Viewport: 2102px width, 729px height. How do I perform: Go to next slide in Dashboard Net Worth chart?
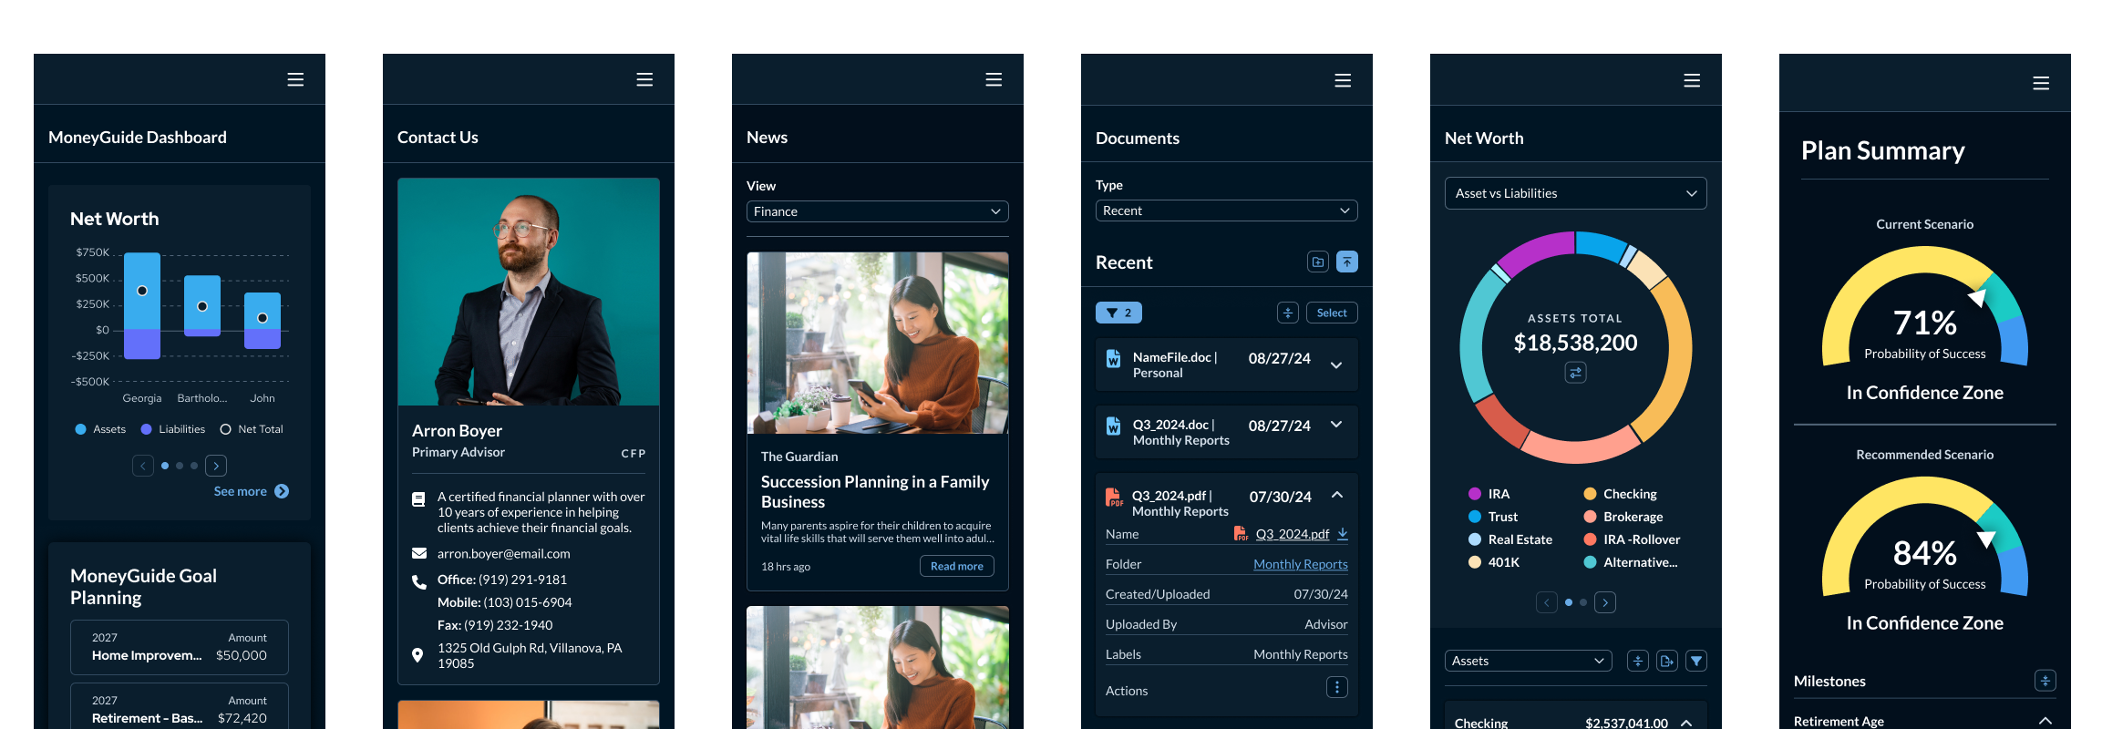(x=216, y=466)
